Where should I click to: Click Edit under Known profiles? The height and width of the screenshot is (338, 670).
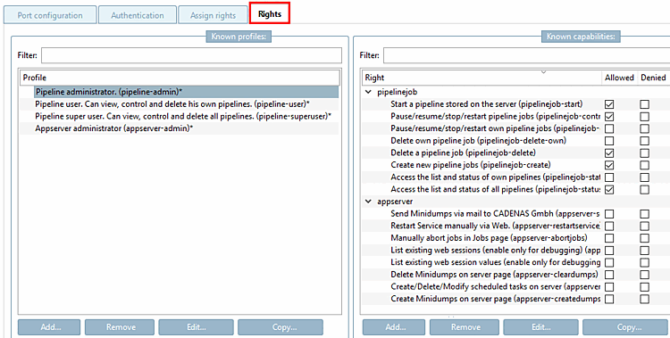(197, 327)
